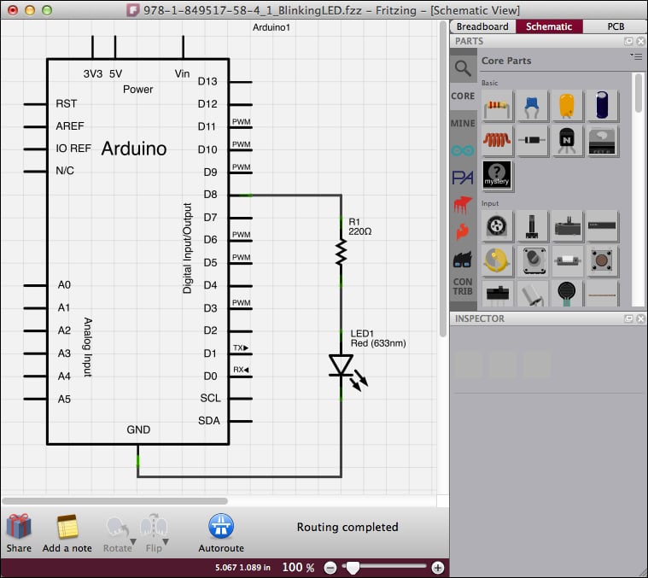Open the Rotate dropdown arrow
The image size is (648, 578).
132,542
